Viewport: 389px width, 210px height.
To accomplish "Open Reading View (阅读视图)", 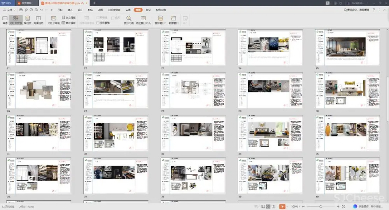I will pos(38,20).
